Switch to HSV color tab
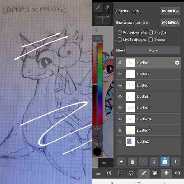This screenshot has width=184, height=184. click(x=97, y=38)
